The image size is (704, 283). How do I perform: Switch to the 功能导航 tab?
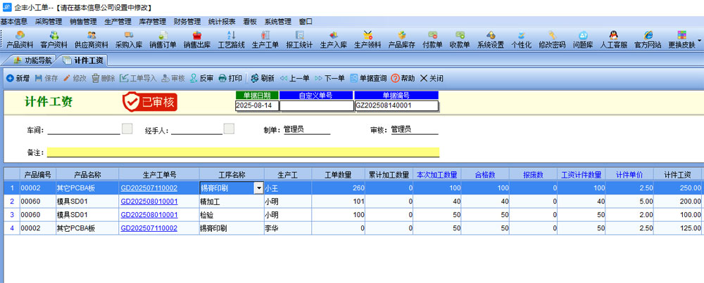click(32, 60)
